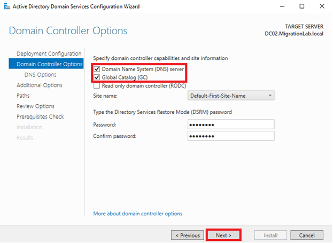The width and height of the screenshot is (333, 243).
Task: Open the Site name dropdown
Action: [231, 96]
